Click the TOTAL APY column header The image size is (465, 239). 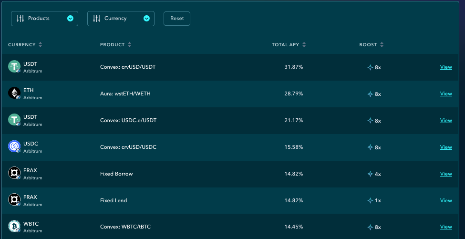[285, 45]
